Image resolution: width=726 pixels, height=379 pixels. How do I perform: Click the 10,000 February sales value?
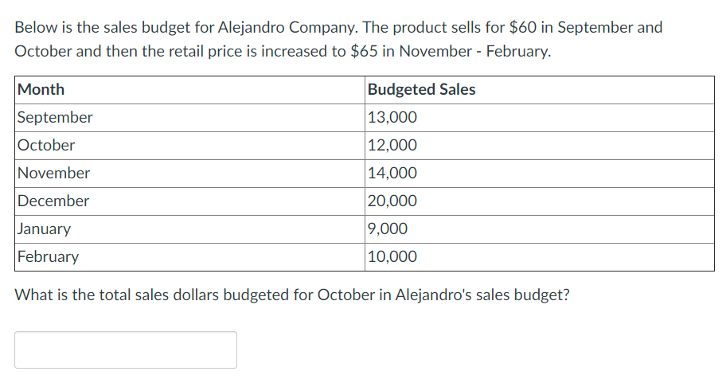click(x=392, y=256)
